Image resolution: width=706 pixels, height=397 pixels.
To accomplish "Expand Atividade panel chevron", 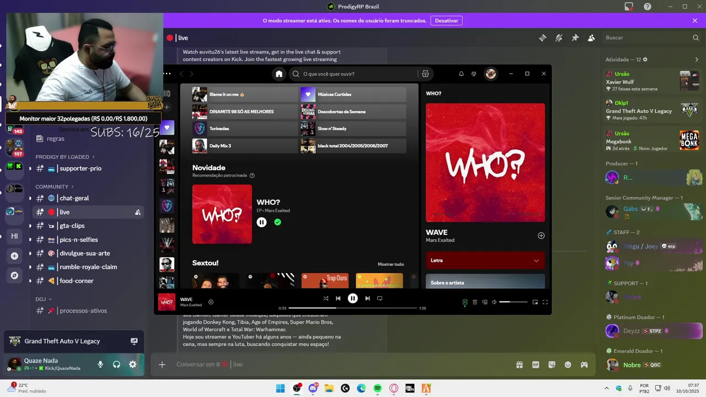I will (697, 60).
